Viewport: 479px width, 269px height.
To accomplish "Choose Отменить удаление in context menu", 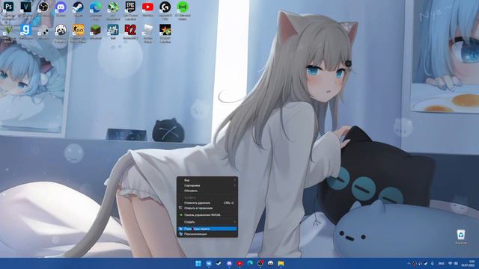I will click(207, 202).
